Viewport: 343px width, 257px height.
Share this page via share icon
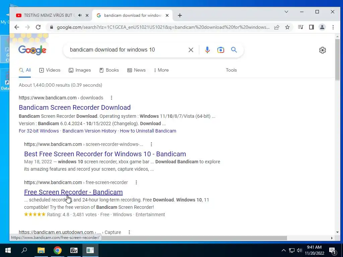coord(277,27)
